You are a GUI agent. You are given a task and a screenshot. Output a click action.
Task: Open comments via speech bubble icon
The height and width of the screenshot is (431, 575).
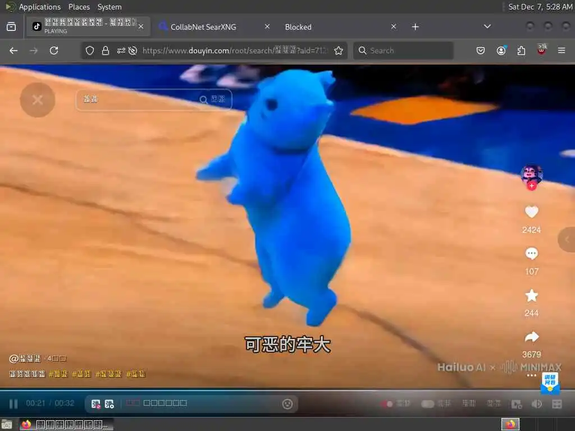click(x=531, y=253)
